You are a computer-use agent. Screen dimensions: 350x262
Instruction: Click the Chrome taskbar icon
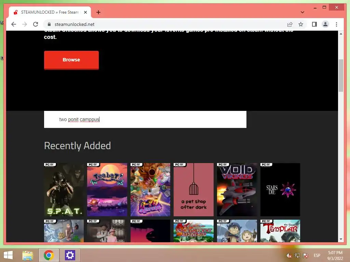click(49, 255)
